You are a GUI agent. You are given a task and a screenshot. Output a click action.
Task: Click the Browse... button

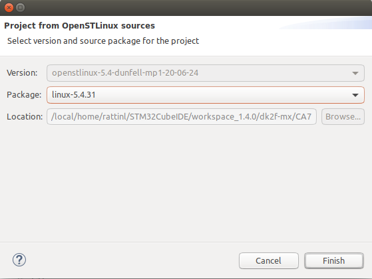click(343, 116)
